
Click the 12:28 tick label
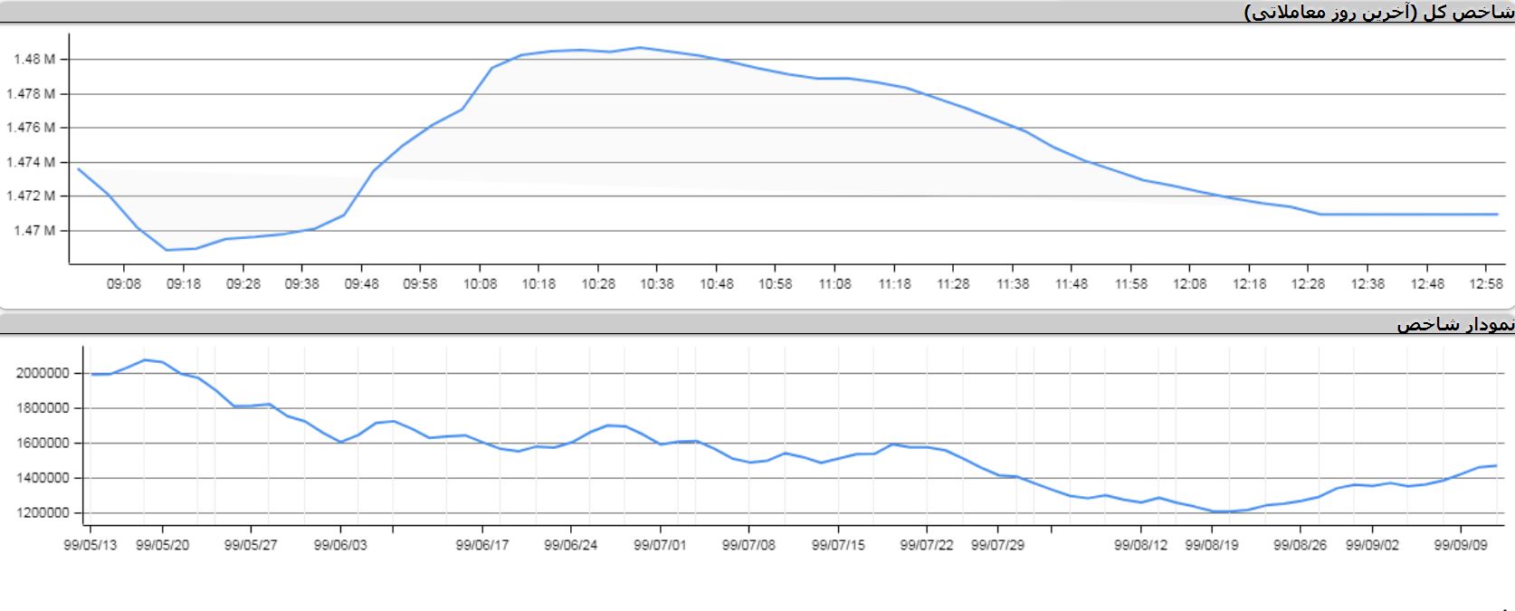pos(1308,284)
